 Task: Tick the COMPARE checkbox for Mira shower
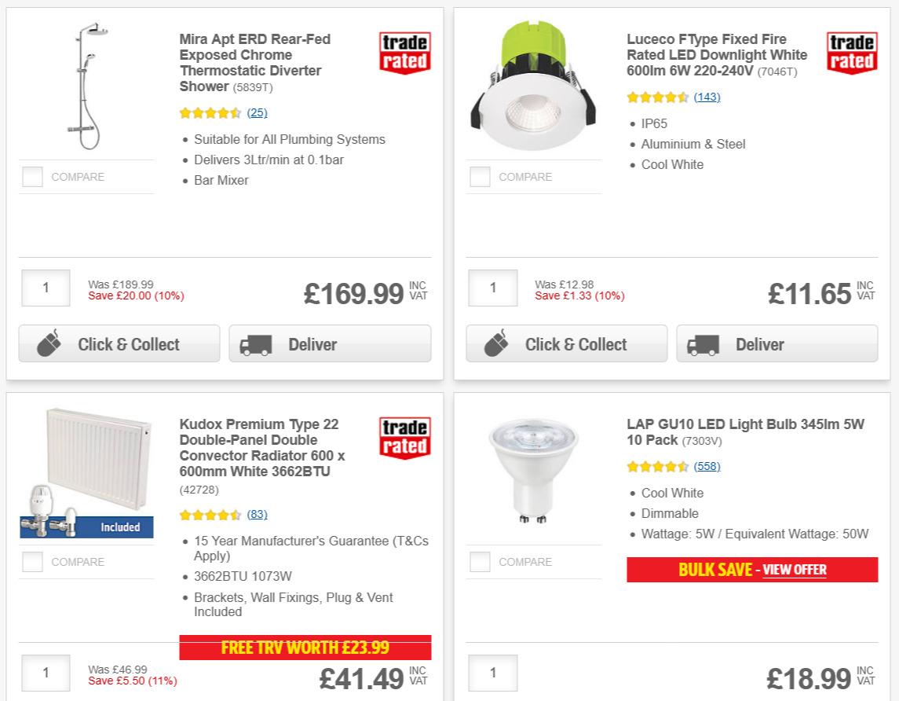point(31,177)
